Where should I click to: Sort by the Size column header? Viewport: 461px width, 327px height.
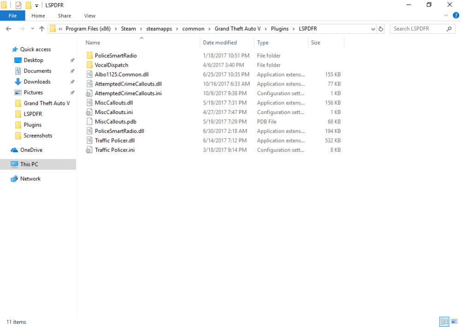315,42
